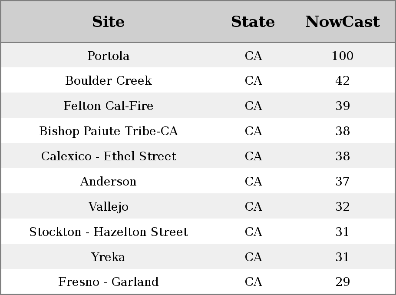Click the Vallejo site name
This screenshot has height=295, width=396.
[109, 207]
